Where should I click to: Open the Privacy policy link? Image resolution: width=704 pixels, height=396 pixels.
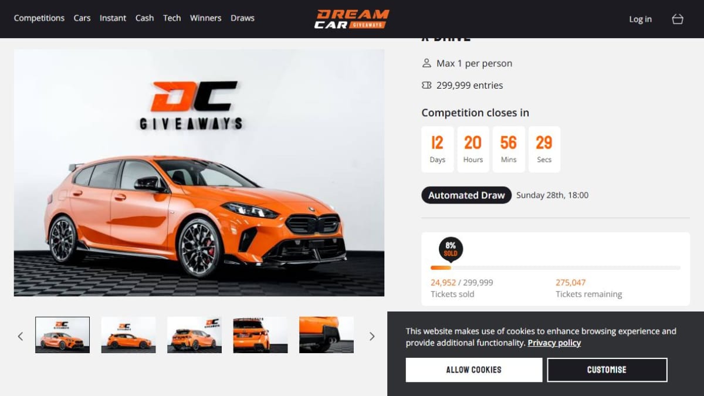tap(554, 343)
